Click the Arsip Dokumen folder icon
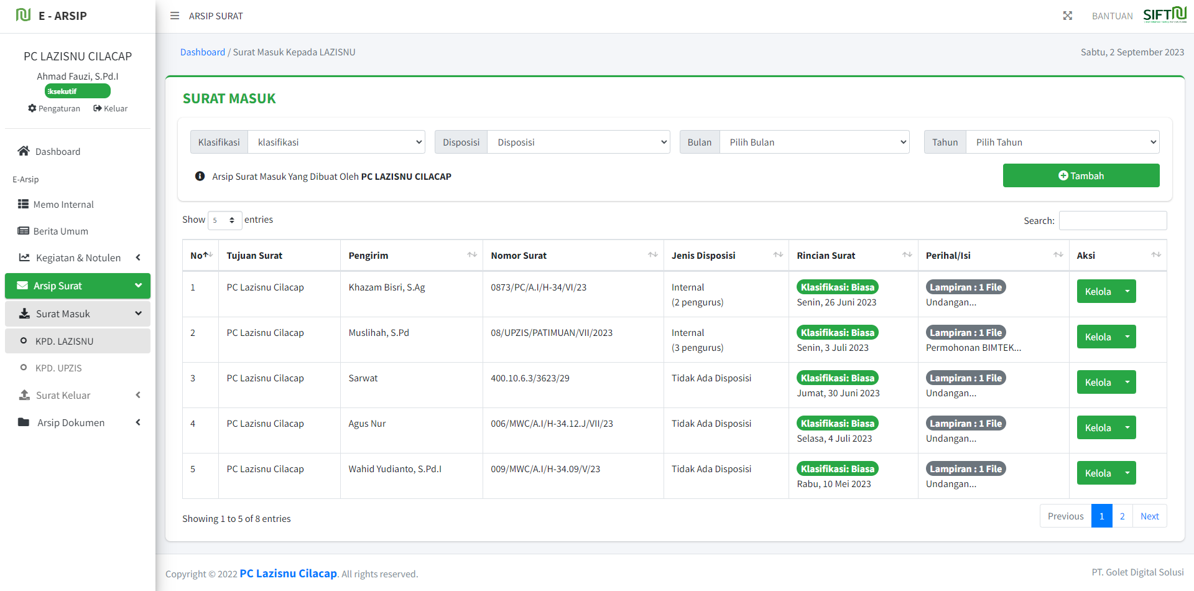The height and width of the screenshot is (591, 1194). (x=24, y=422)
